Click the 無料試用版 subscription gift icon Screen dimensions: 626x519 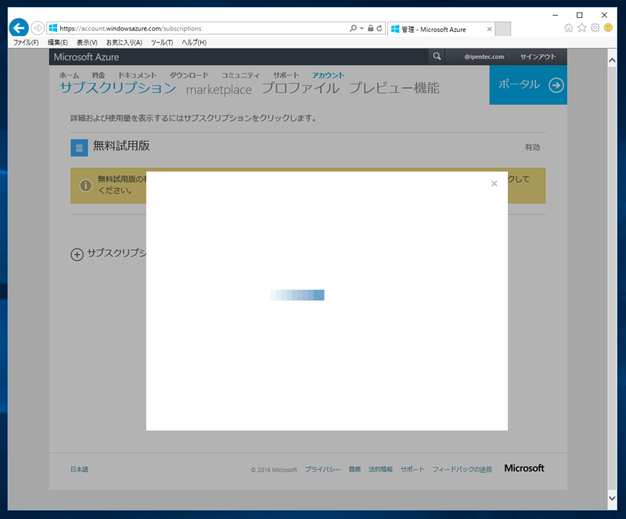click(79, 148)
